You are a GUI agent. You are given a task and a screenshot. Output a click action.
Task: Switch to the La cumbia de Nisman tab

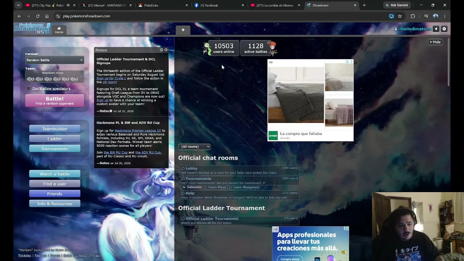click(275, 5)
